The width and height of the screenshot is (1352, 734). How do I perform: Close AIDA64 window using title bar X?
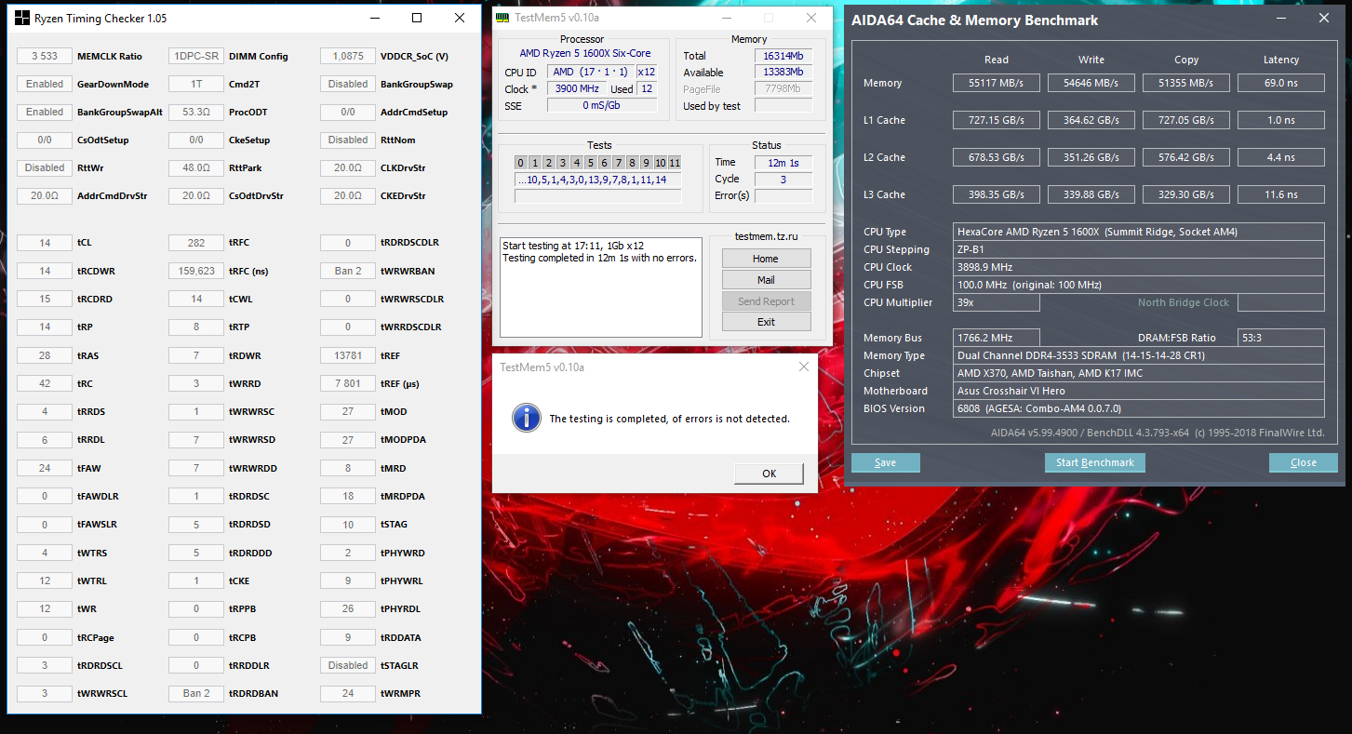(1324, 18)
